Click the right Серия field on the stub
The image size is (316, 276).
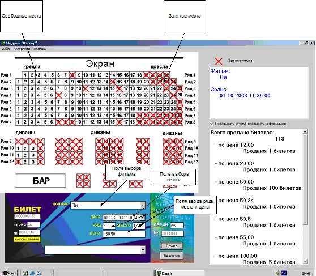click(x=177, y=225)
